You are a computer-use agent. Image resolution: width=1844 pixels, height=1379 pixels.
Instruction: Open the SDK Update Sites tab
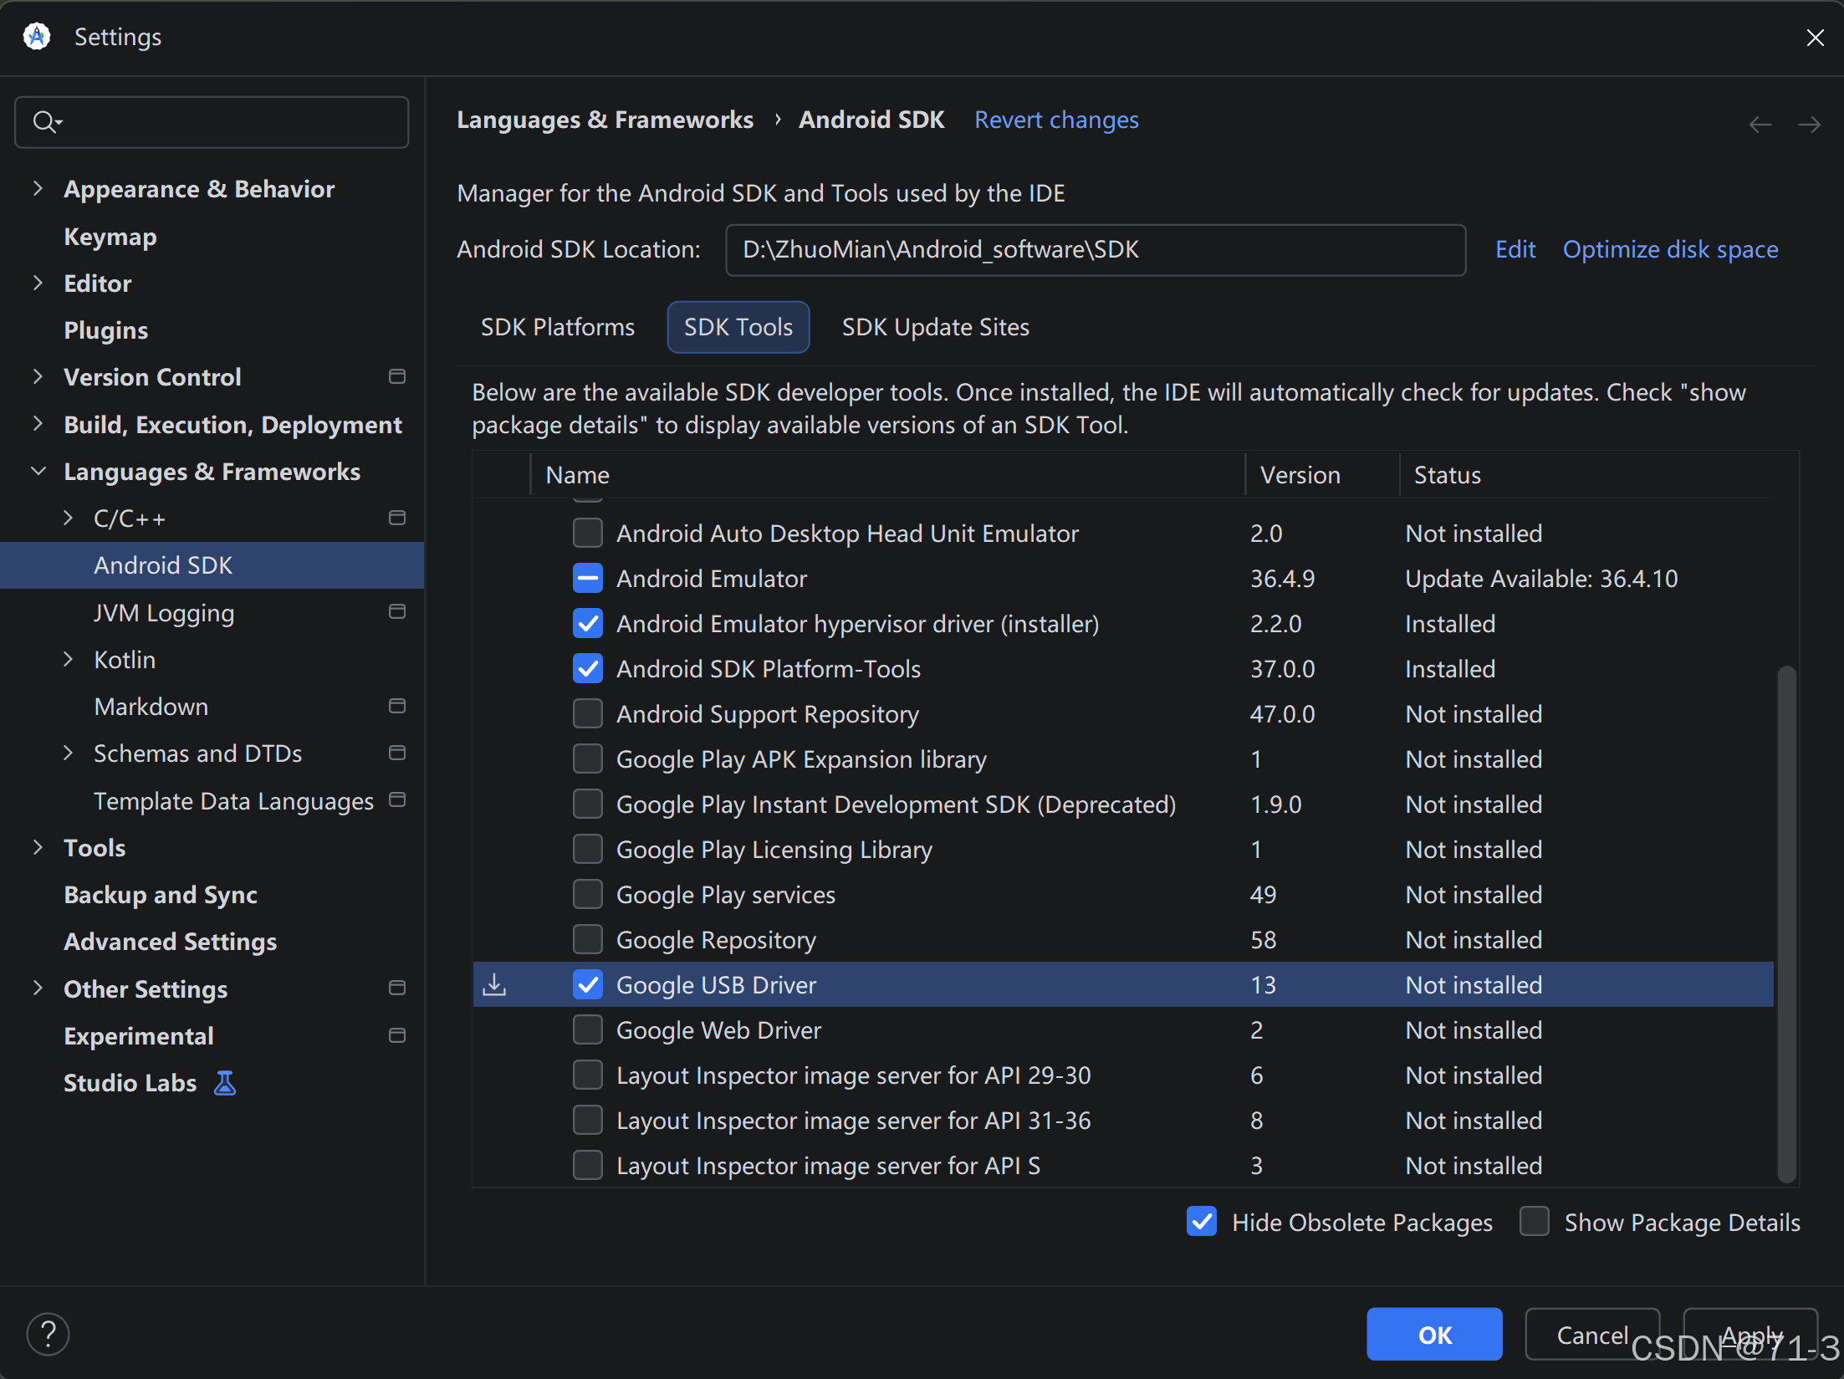[935, 327]
